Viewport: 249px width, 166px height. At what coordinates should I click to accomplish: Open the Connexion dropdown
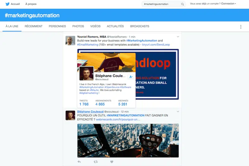(x=228, y=4)
